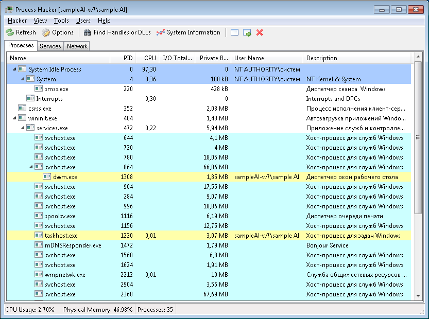Click the Find Window toolbar icon

[235, 32]
